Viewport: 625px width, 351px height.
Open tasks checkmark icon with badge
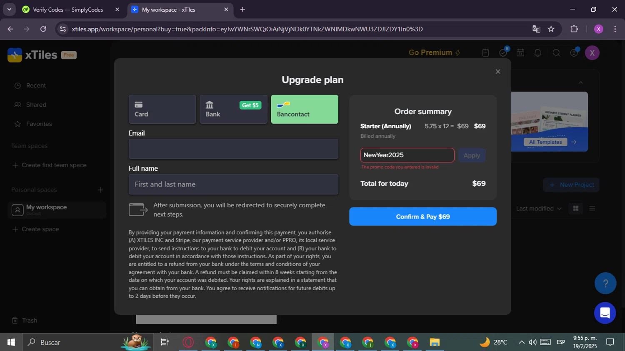[503, 52]
